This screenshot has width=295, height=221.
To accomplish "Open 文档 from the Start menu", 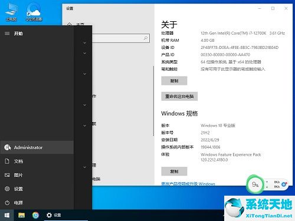I will [37, 161].
